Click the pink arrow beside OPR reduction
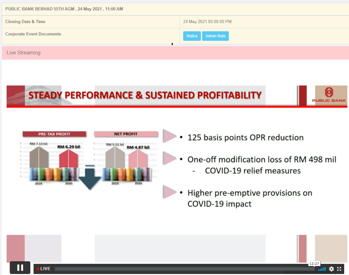This screenshot has height=275, width=349. (x=169, y=136)
